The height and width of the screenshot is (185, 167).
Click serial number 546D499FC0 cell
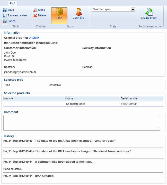coord(129,104)
